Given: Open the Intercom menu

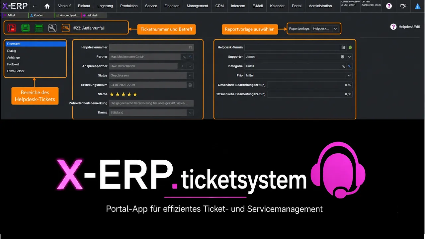Looking at the screenshot, I should 238,6.
